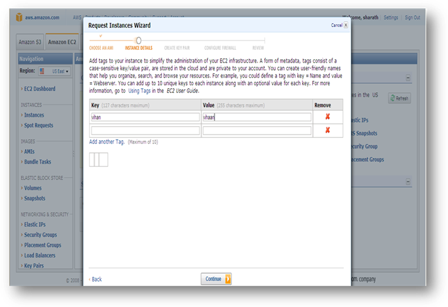Collapse the upper panel with the minus icon

tap(408, 78)
